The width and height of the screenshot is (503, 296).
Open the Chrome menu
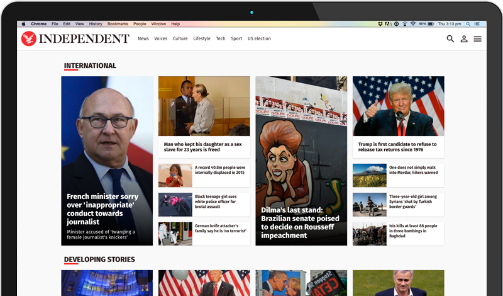click(x=39, y=24)
